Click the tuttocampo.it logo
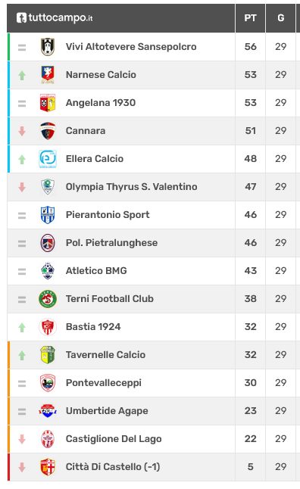The image size is (300, 489). [55, 17]
